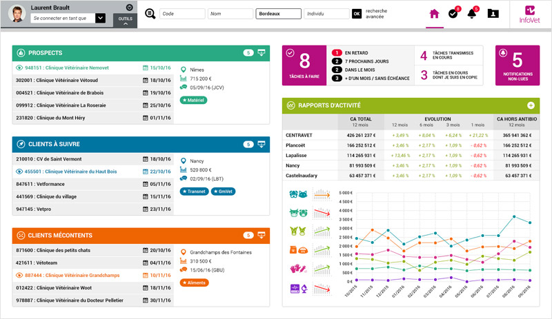Viewport: 552px width, 319px height.
Task: Select Dans le mois task filter
Action: 353,70
